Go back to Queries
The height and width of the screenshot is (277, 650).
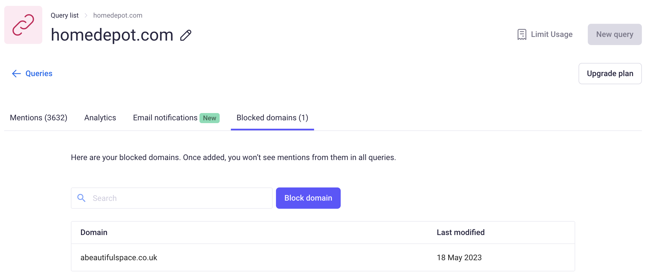(x=39, y=74)
